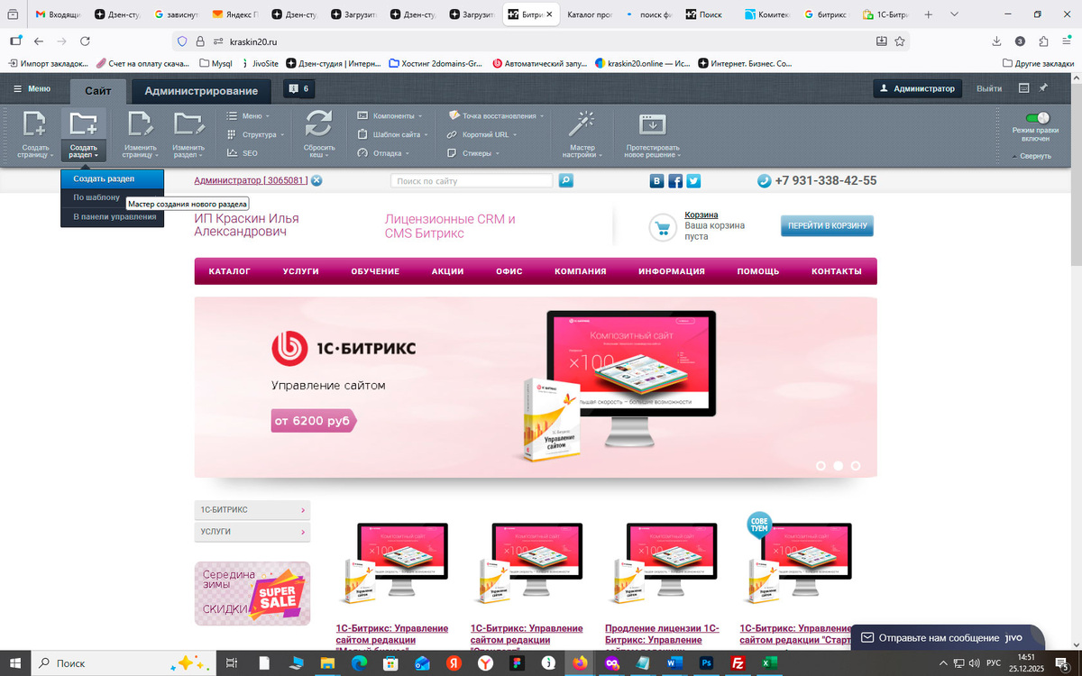Collapse the panel with Свернуть
Image resolution: width=1082 pixels, height=676 pixels.
(x=1032, y=156)
